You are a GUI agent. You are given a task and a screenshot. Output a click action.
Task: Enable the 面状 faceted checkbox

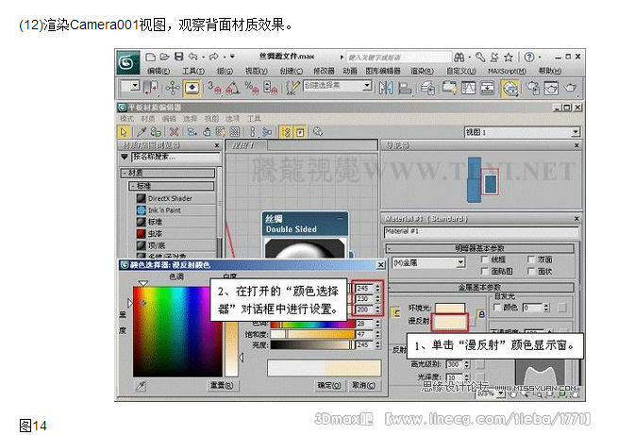click(531, 271)
